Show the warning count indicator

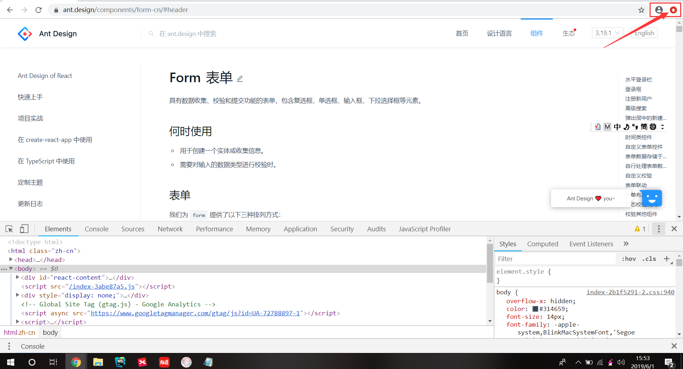pos(640,229)
